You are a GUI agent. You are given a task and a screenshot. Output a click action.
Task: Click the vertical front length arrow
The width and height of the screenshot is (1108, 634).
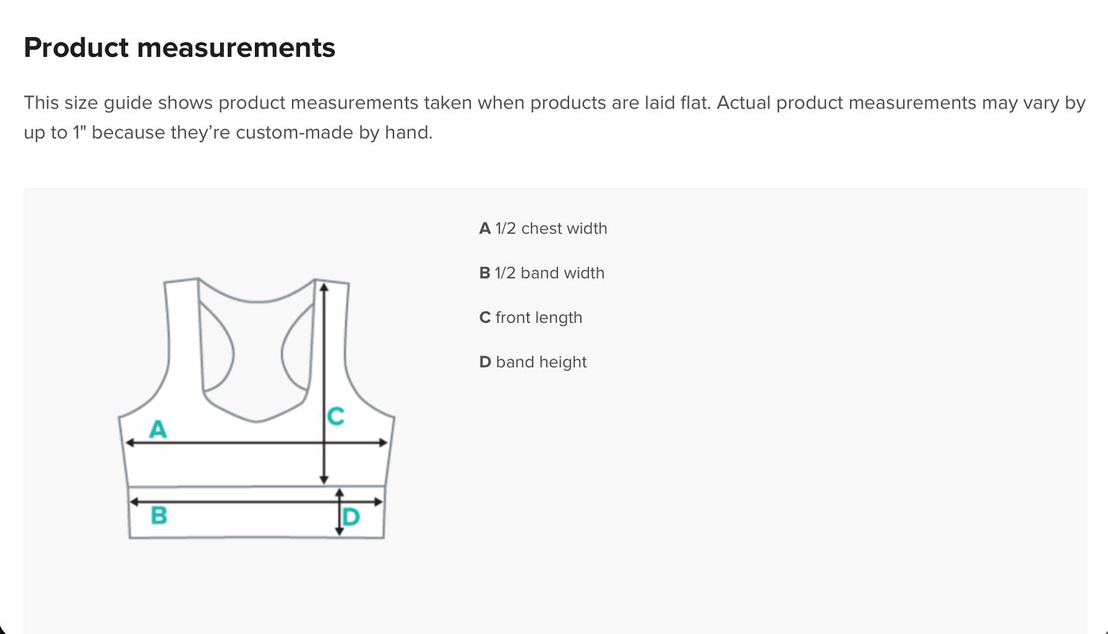(x=324, y=383)
